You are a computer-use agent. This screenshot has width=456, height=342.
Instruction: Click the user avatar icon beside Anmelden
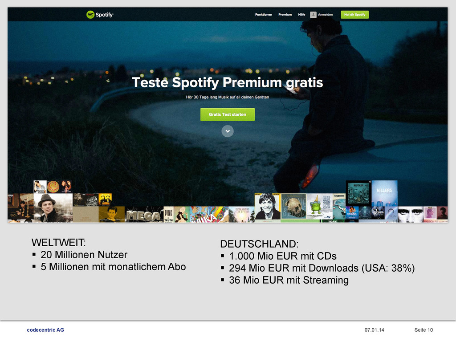pos(313,15)
